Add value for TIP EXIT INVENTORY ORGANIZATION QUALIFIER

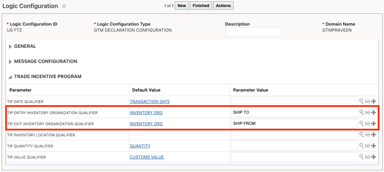[374, 124]
